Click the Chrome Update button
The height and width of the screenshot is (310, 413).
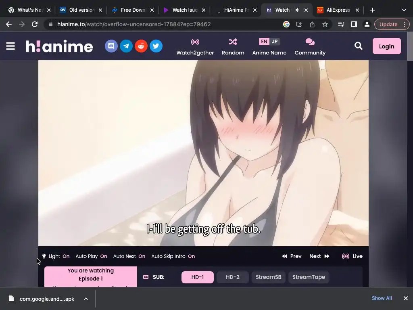[x=388, y=24]
